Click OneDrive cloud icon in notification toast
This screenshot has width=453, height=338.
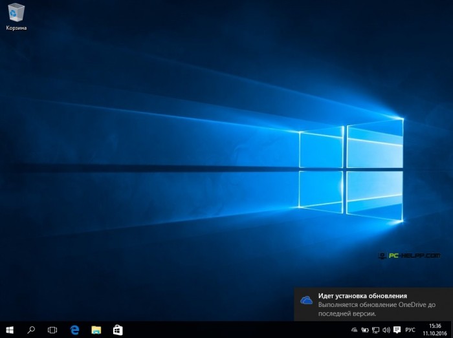pos(306,300)
